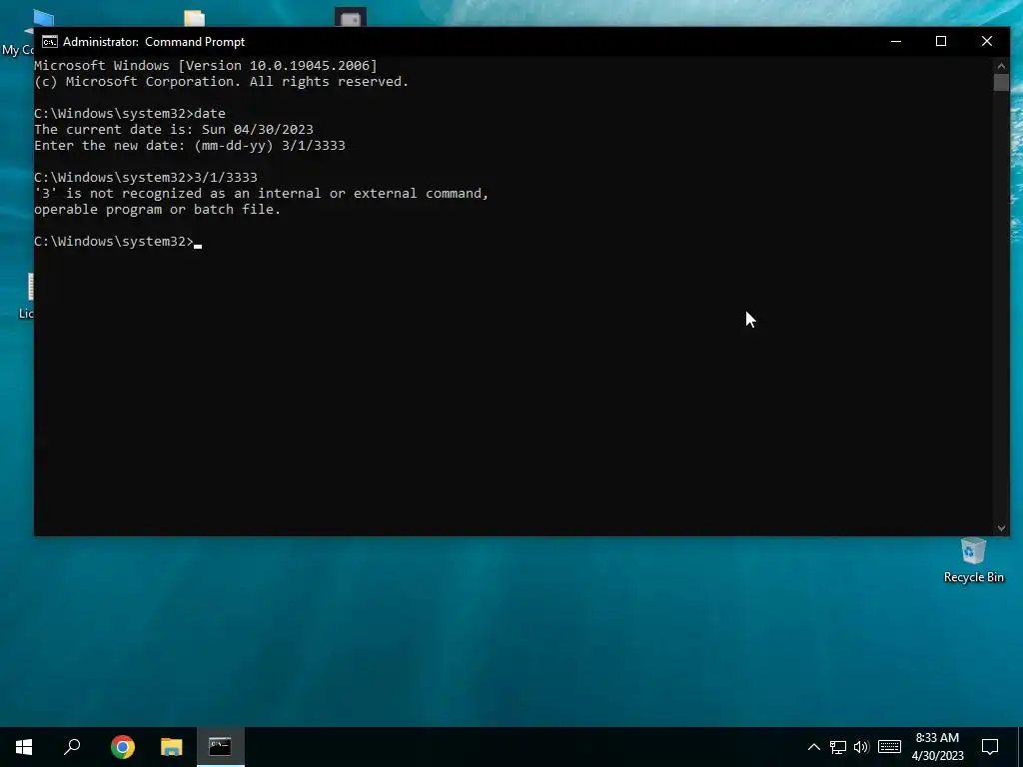Click Command Prompt scrollbar down arrow

1001,528
